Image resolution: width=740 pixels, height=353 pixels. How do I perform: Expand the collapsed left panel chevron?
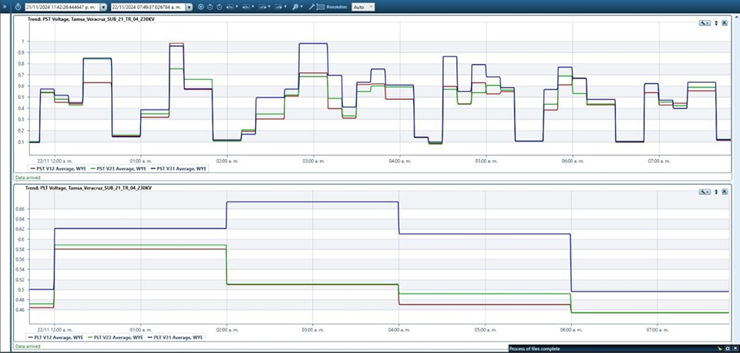click(5, 6)
